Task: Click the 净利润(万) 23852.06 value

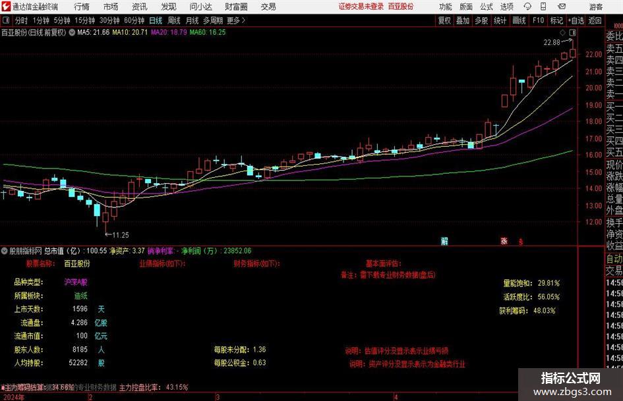Action: coord(237,251)
